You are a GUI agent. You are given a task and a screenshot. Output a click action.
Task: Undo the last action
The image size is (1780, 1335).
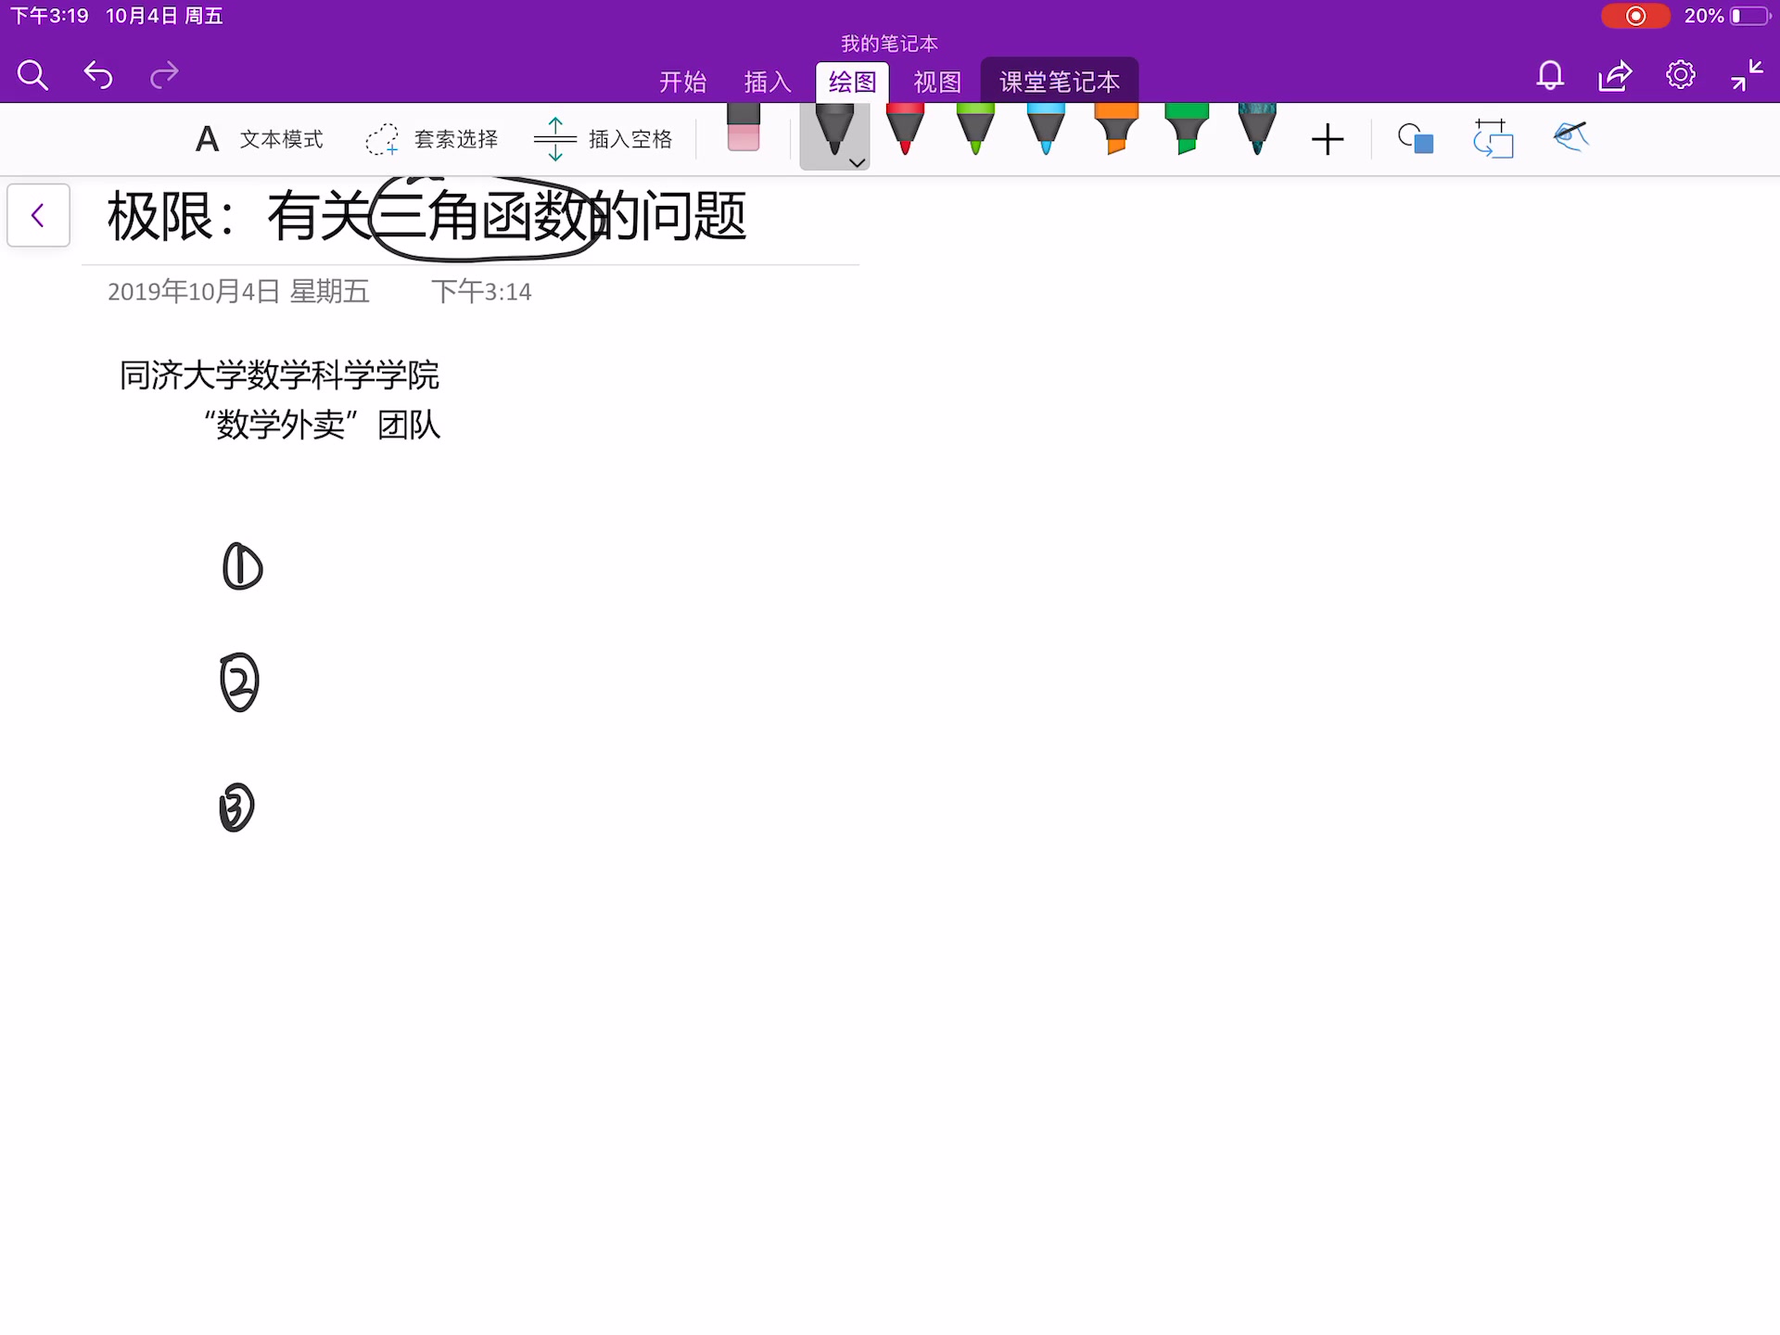pos(98,75)
